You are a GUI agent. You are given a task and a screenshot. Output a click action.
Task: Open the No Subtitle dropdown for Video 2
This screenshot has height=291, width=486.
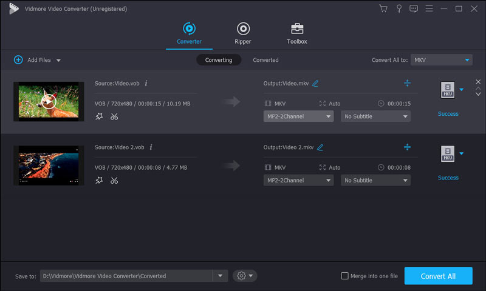pos(375,180)
